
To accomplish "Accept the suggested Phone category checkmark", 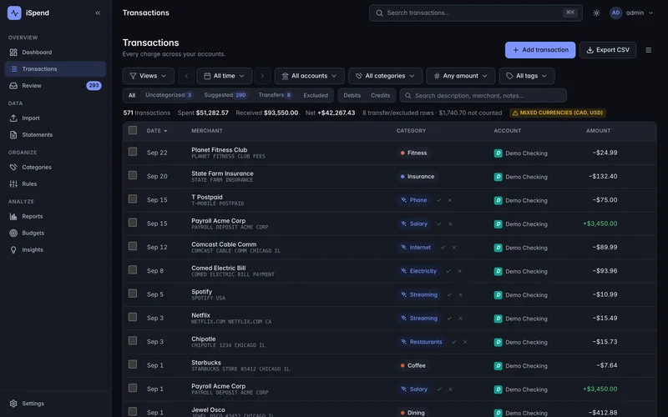I will (439, 200).
